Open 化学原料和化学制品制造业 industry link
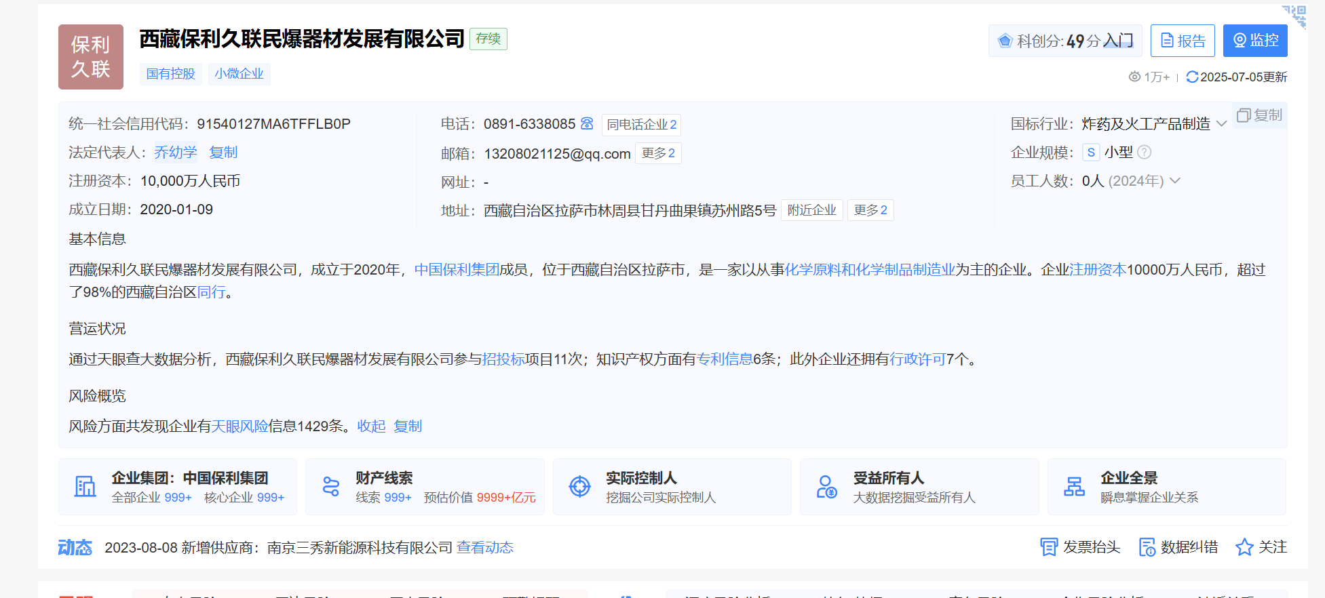The width and height of the screenshot is (1325, 598). coord(870,270)
